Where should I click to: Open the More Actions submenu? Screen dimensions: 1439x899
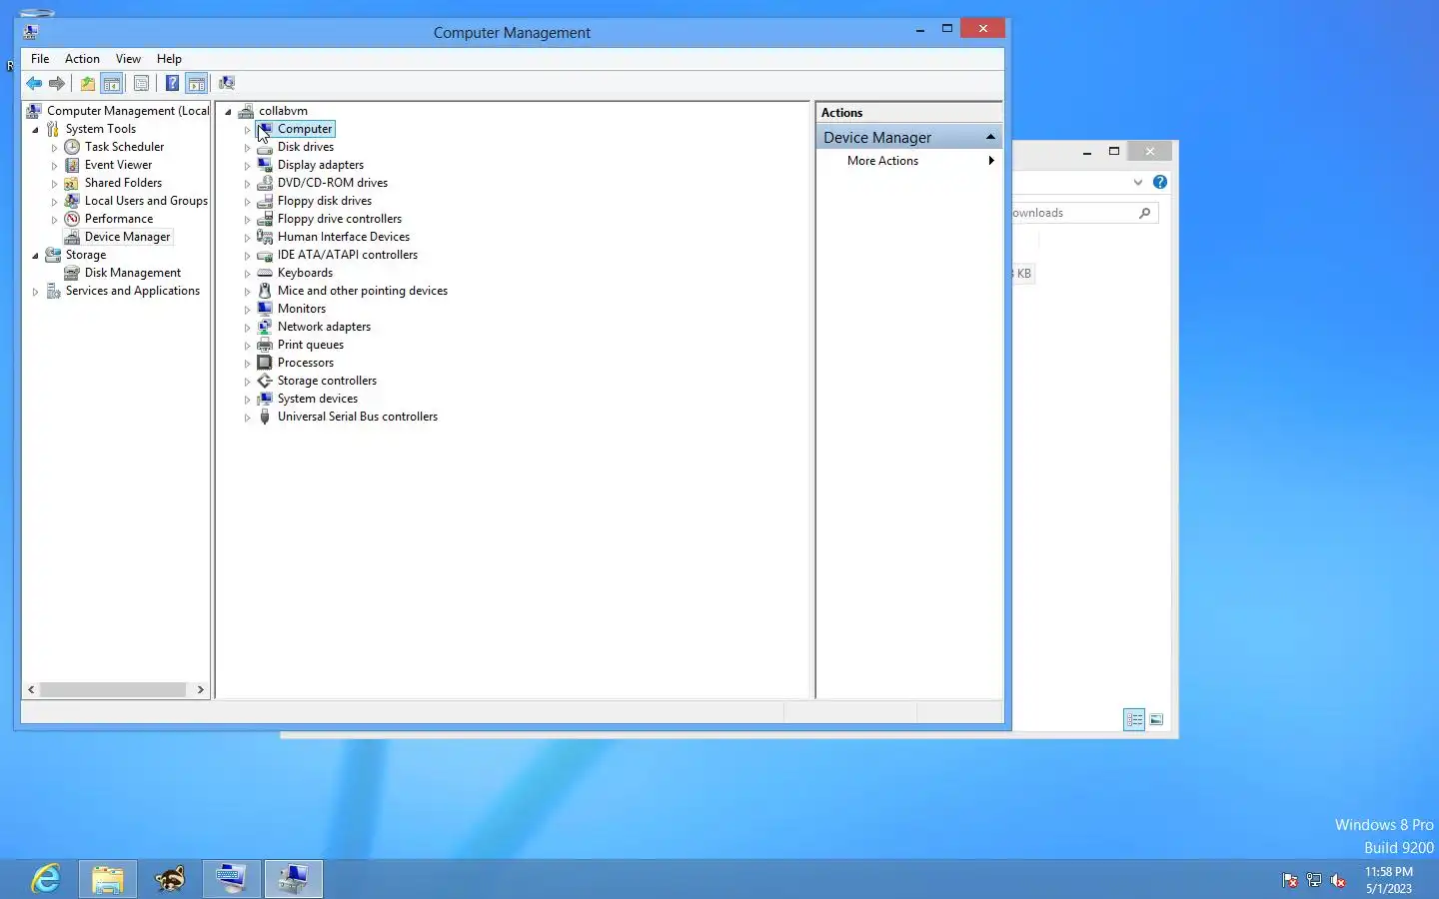tap(907, 161)
